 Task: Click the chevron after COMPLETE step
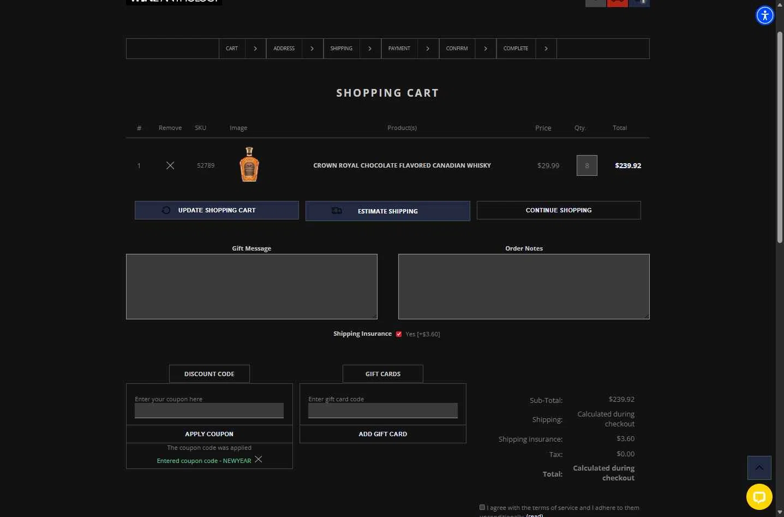546,49
